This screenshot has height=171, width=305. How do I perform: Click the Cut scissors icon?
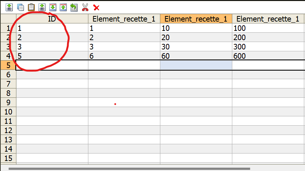(85, 7)
